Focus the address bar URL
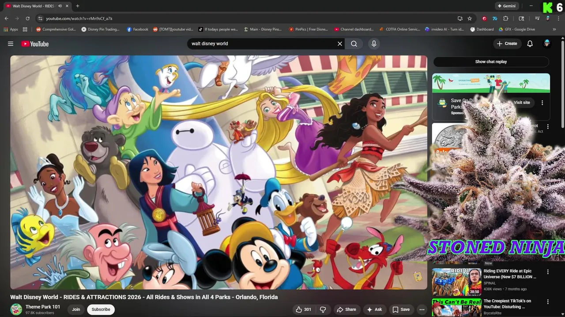Image resolution: width=565 pixels, height=317 pixels. tap(79, 18)
